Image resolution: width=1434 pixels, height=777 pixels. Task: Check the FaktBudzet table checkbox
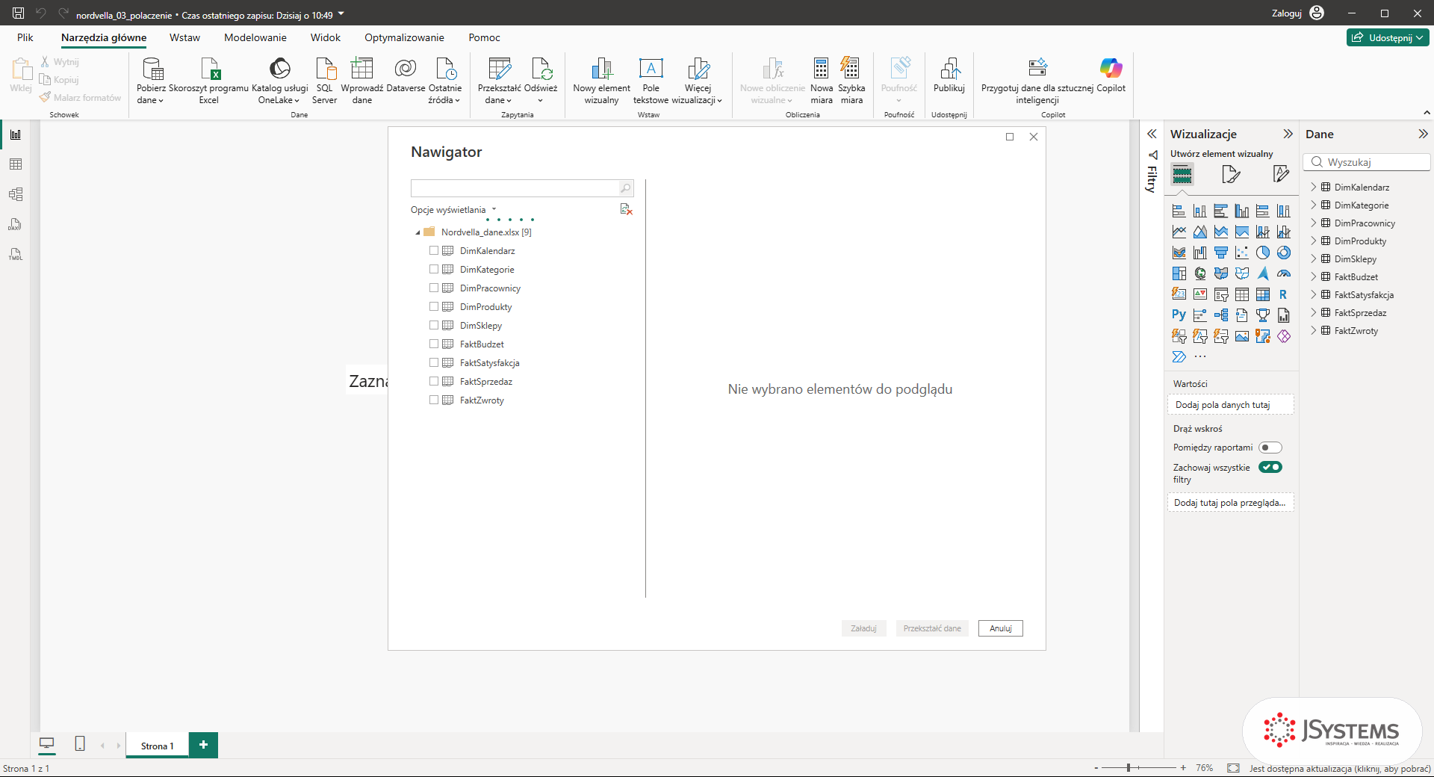[x=434, y=344]
